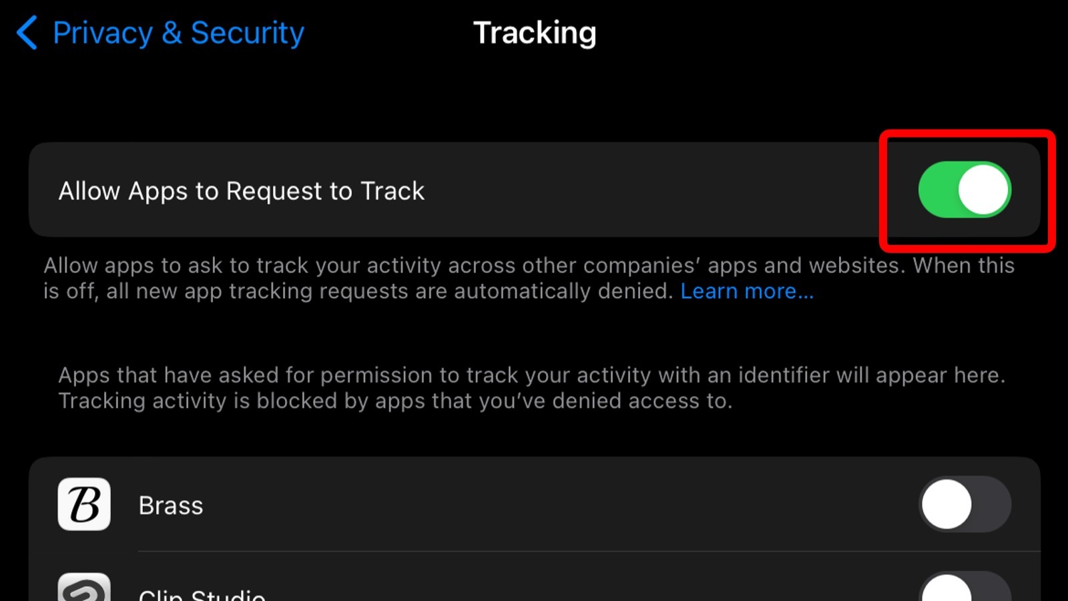Tap the Clip Studio app name
Image resolution: width=1068 pixels, height=601 pixels.
[202, 594]
